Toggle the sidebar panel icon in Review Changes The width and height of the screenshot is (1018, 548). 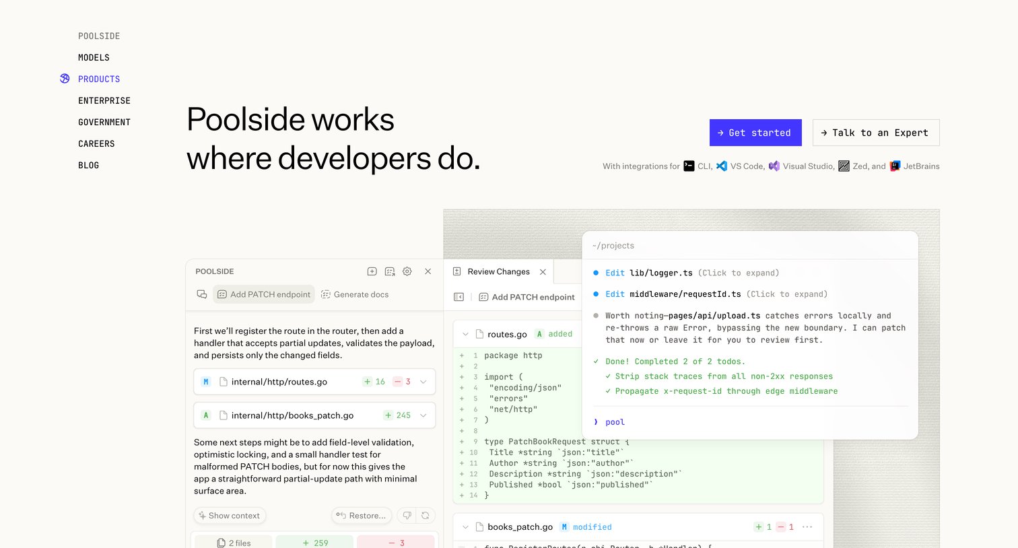pos(459,297)
